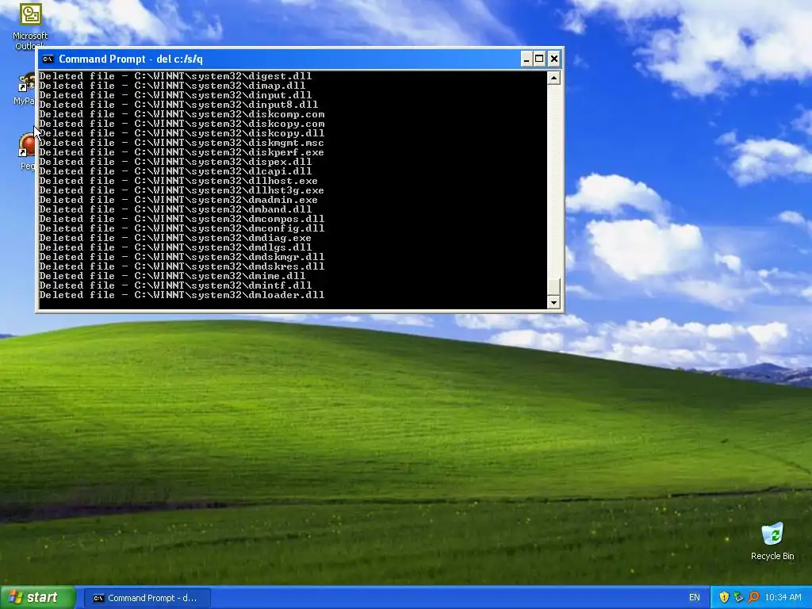Click the EN language indicator
This screenshot has height=609, width=812.
695,598
